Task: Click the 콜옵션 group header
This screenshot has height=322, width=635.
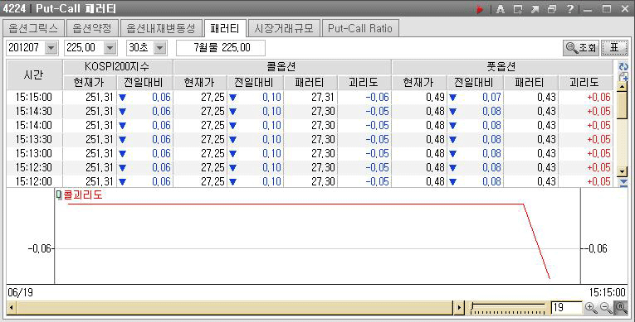Action: pos(282,67)
